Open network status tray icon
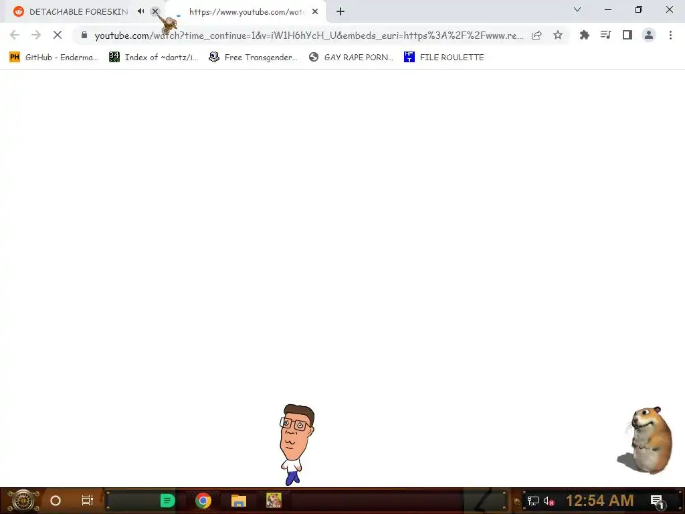 tap(533, 501)
